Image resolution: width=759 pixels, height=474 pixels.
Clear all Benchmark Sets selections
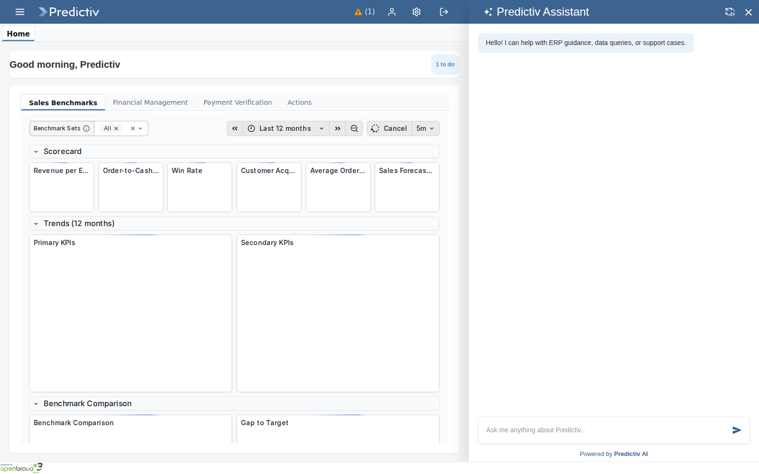(133, 128)
